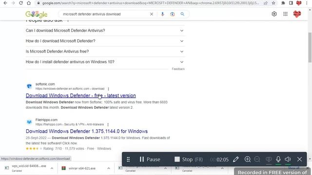Toggle microphone recording in recorder

(x=278, y=159)
